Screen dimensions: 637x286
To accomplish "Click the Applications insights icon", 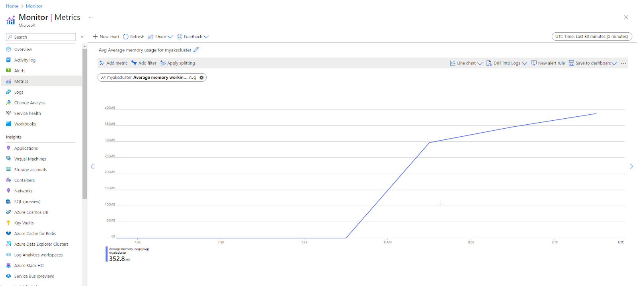I will pyautogui.click(x=8, y=148).
